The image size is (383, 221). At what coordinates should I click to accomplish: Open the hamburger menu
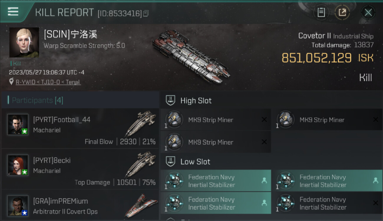tap(13, 12)
